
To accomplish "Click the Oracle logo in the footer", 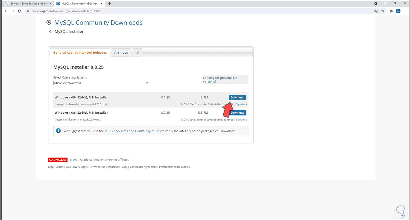I will coord(58,160).
